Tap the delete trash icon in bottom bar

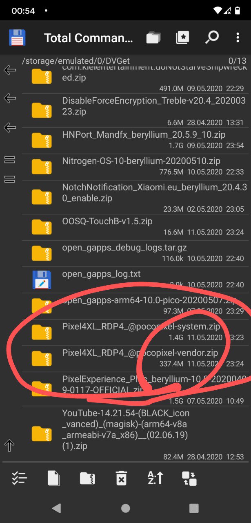pyautogui.click(x=121, y=478)
